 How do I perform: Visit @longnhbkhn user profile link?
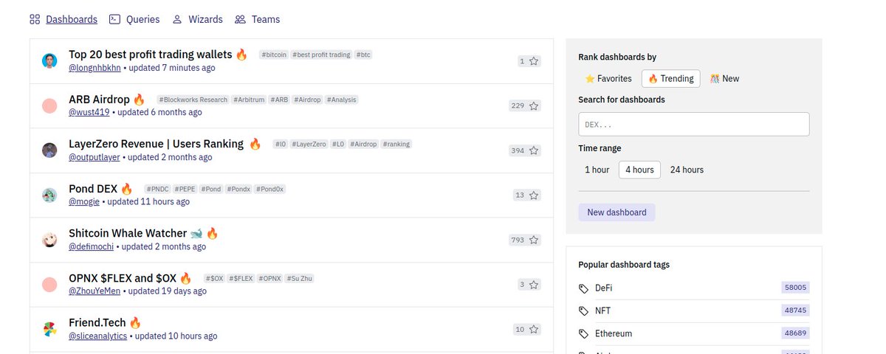point(95,68)
